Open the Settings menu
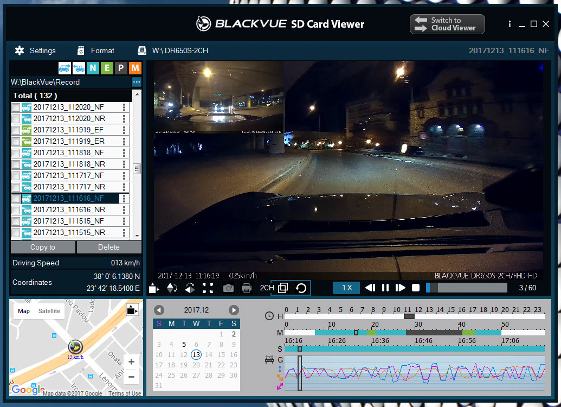 [x=35, y=50]
